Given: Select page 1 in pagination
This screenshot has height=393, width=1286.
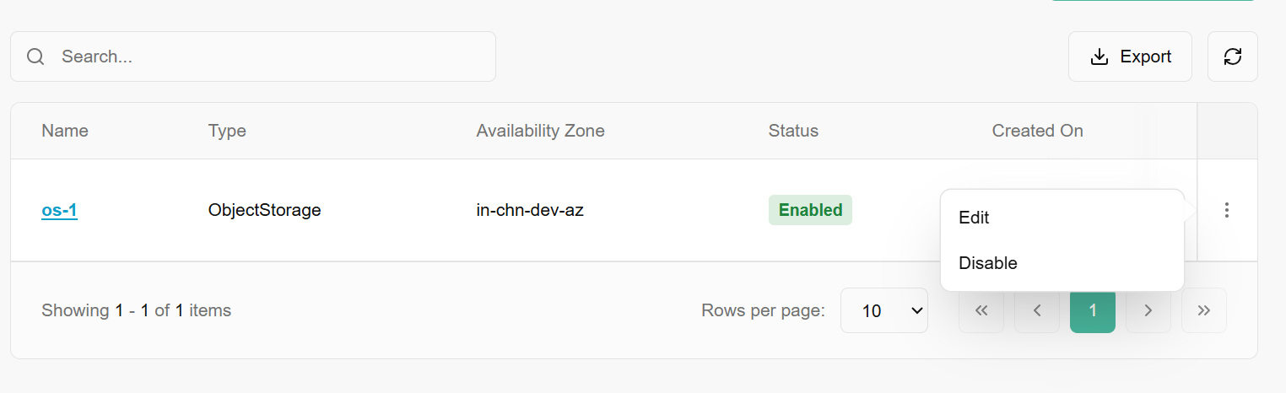Looking at the screenshot, I should point(1093,310).
